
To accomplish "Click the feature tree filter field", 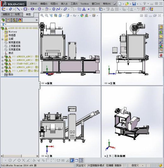I will [x=20, y=24].
